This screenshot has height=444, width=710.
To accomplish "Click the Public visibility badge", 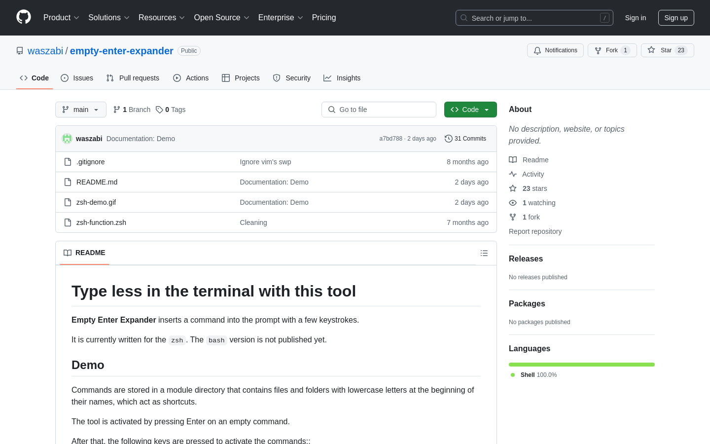I will (189, 51).
